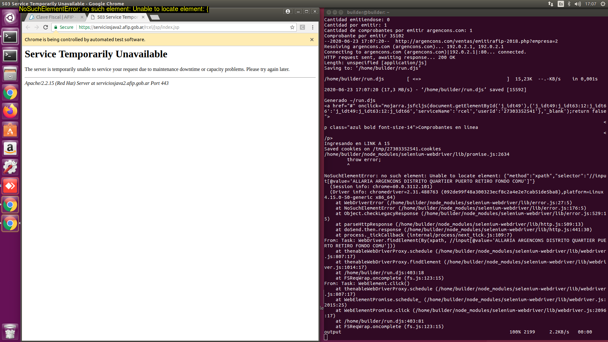Image resolution: width=608 pixels, height=342 pixels.
Task: Click 'throw error;' line in terminal
Action: (x=364, y=160)
